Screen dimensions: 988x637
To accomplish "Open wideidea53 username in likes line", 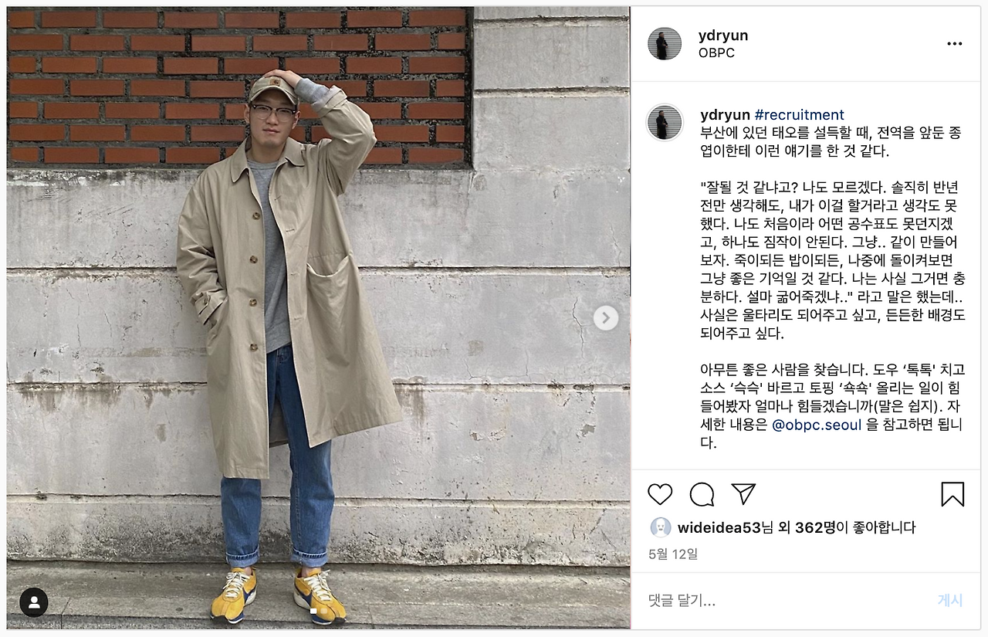I will [719, 527].
